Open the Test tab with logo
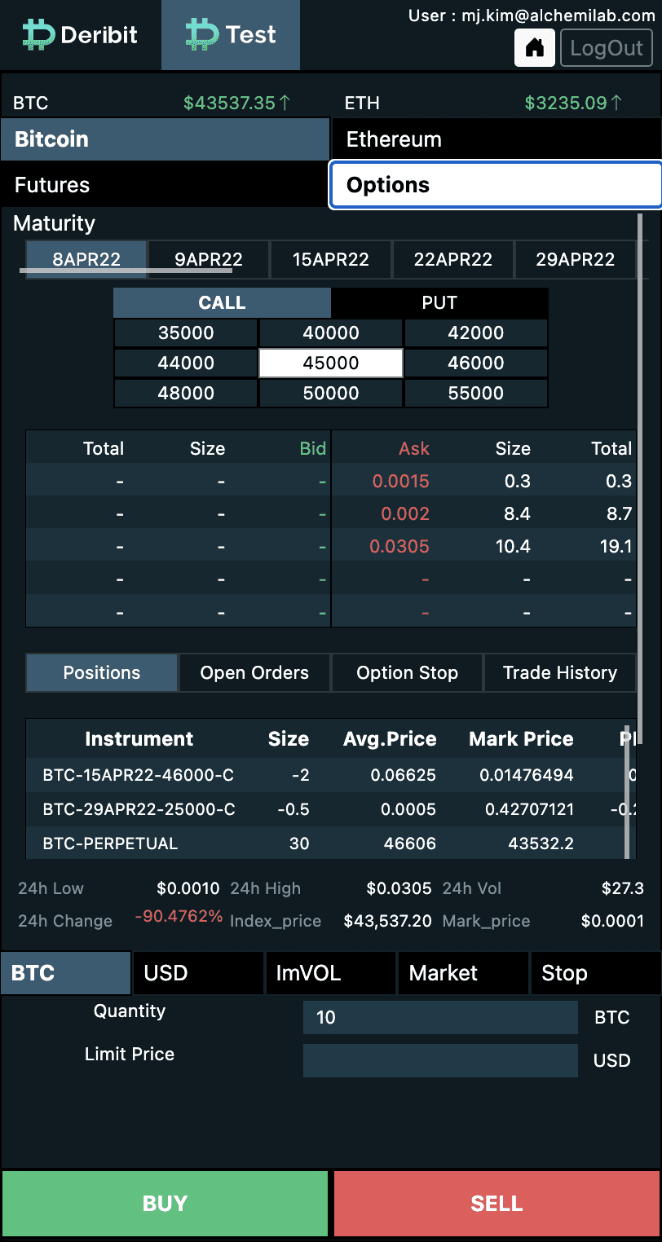This screenshot has height=1242, width=662. pos(231,35)
